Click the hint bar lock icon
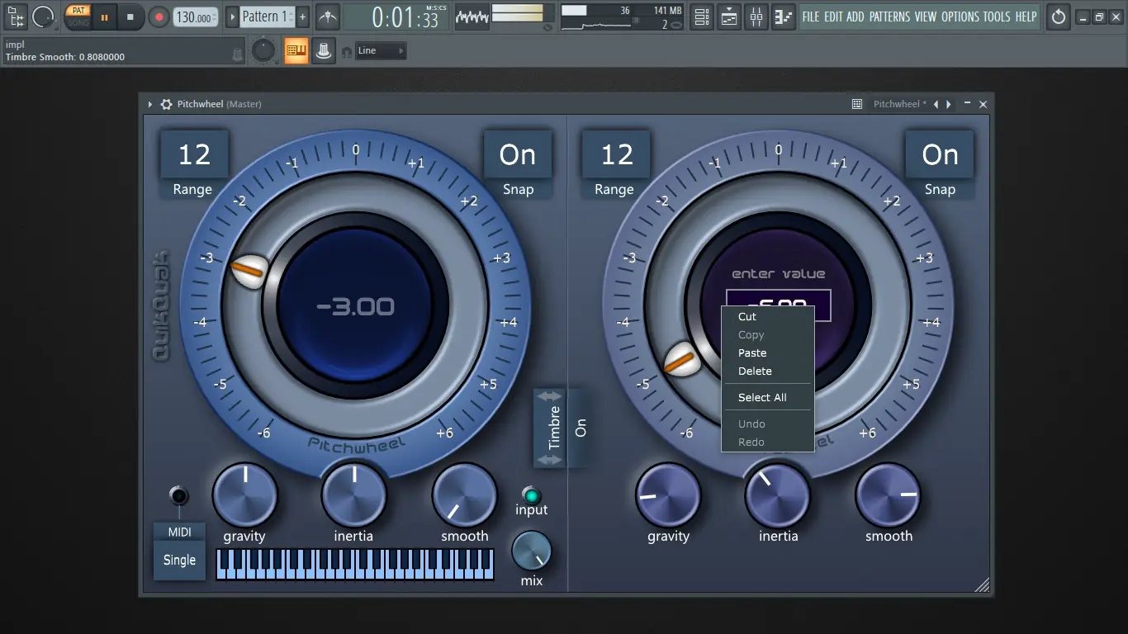The height and width of the screenshot is (634, 1128). [238, 54]
